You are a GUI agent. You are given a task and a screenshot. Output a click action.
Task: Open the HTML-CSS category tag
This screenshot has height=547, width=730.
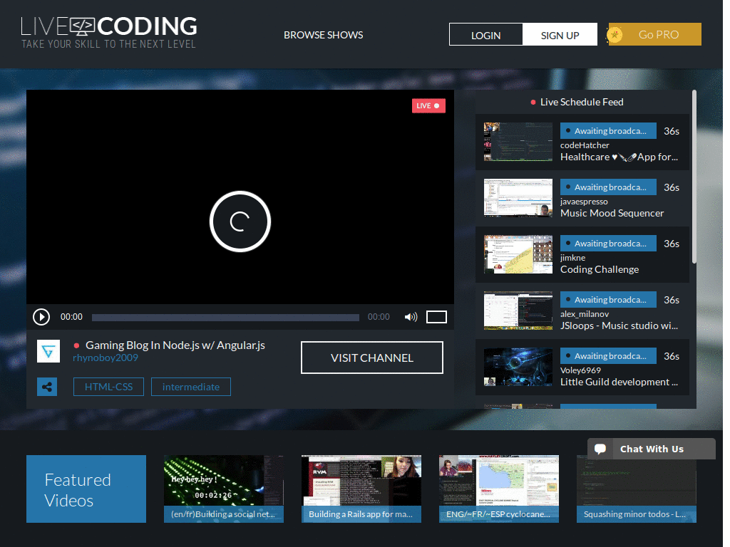coord(108,386)
